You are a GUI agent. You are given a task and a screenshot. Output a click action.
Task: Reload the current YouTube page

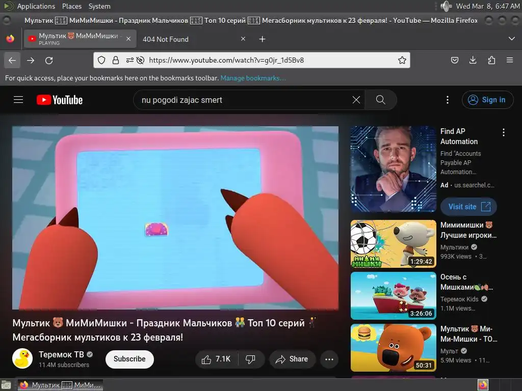(x=49, y=60)
